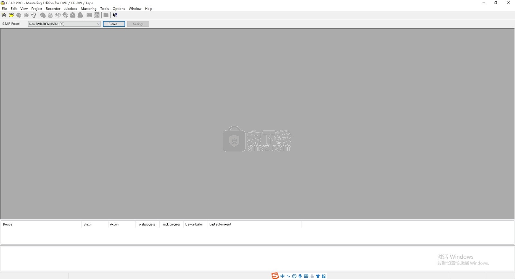The image size is (515, 279).
Task: Open the Window menu
Action: [x=135, y=9]
